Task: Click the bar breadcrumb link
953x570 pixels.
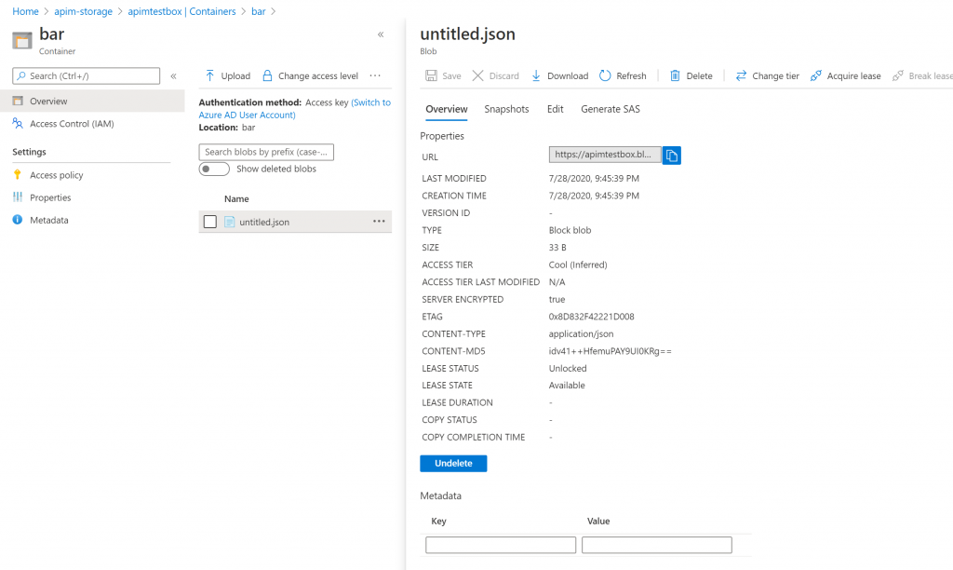Action: 259,11
